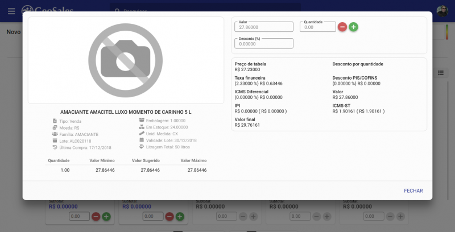Screen dimensions: 455x232
Task: Click the Taxa financeira label
Action: (250, 78)
